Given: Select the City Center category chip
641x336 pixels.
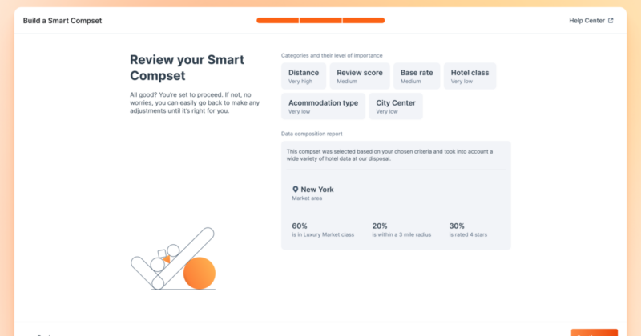Looking at the screenshot, I should coord(396,106).
